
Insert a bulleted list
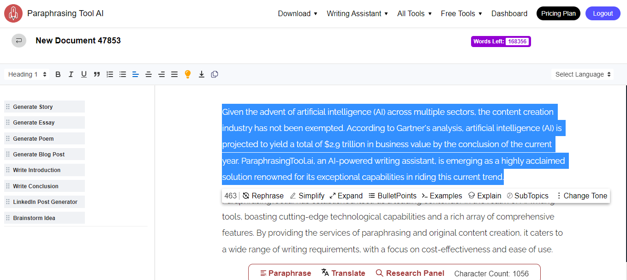coord(123,74)
